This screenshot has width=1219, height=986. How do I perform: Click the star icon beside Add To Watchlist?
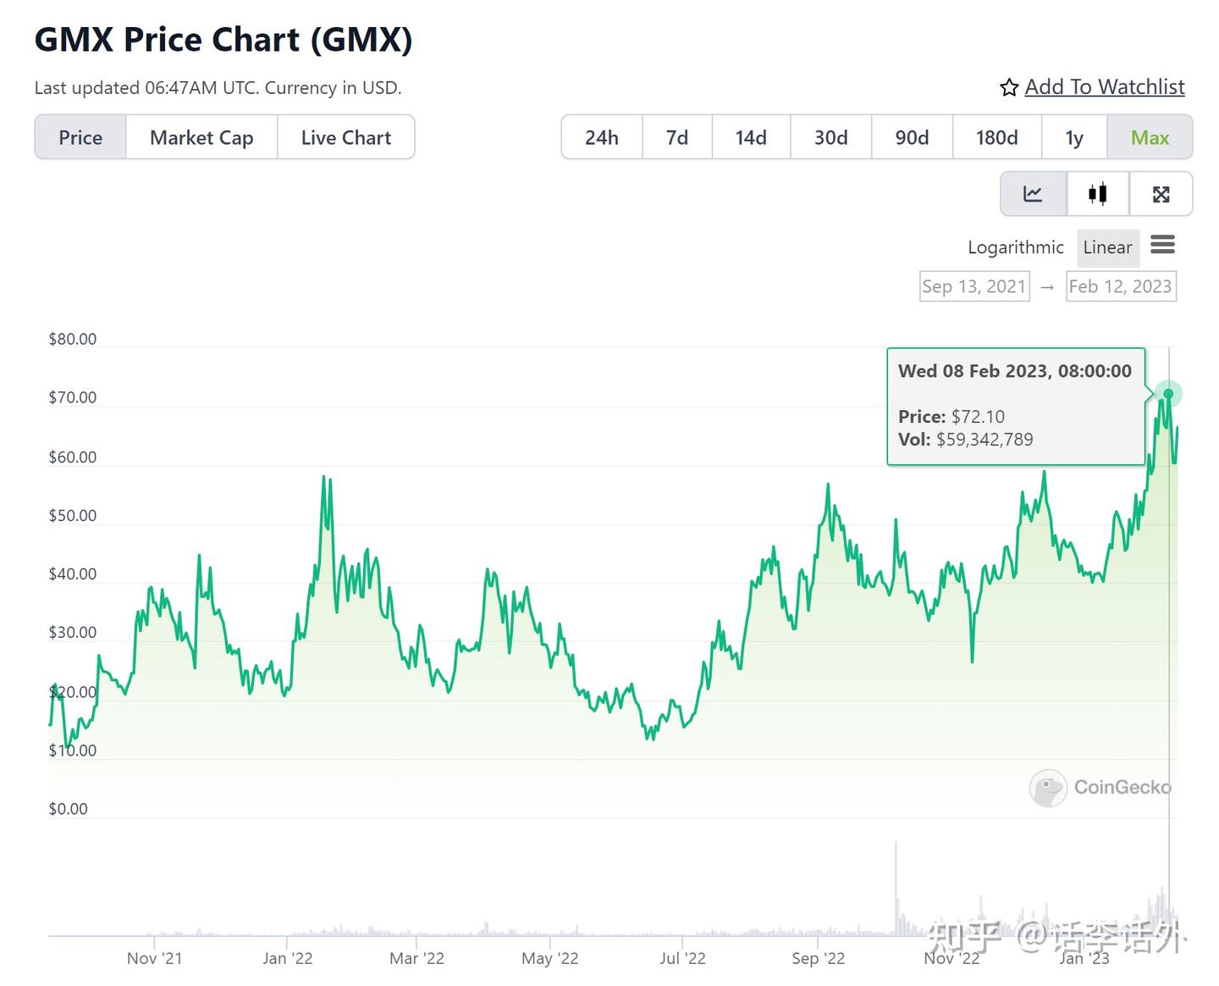coord(1008,86)
